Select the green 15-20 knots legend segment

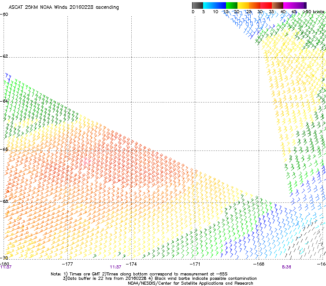(232, 5)
